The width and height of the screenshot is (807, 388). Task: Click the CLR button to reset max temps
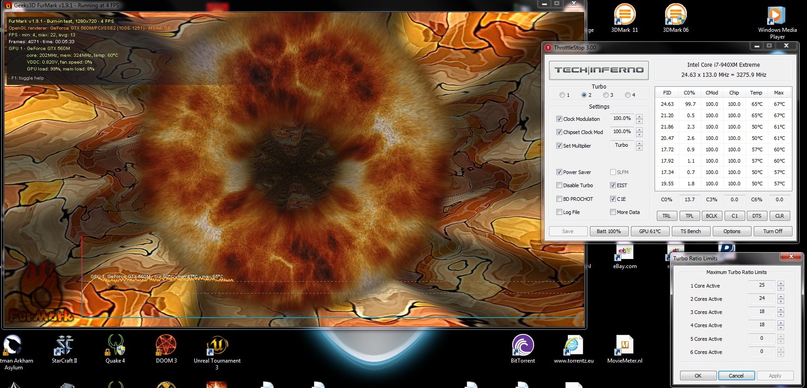(780, 216)
